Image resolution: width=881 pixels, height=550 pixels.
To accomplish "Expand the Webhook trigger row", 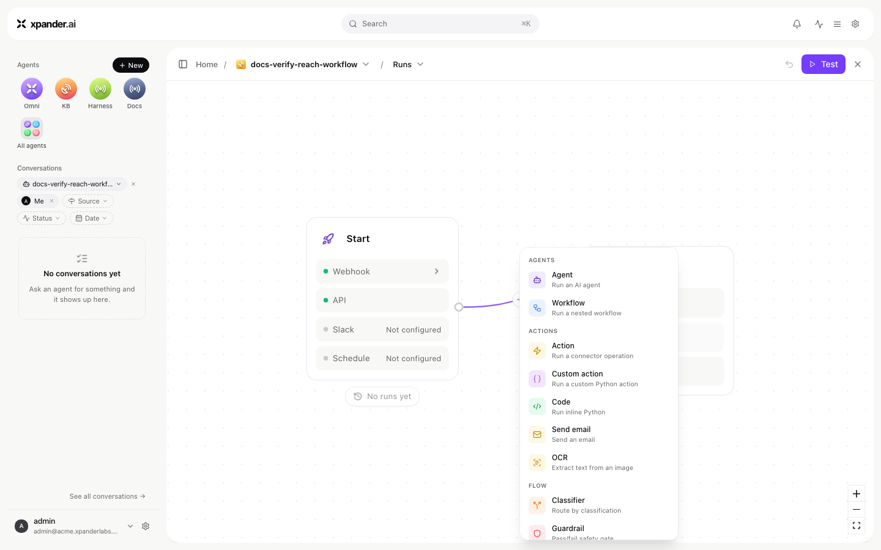I will click(382, 271).
